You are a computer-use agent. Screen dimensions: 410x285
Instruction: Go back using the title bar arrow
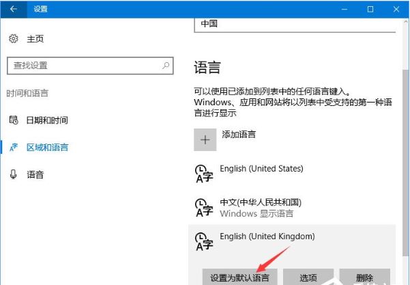[14, 9]
